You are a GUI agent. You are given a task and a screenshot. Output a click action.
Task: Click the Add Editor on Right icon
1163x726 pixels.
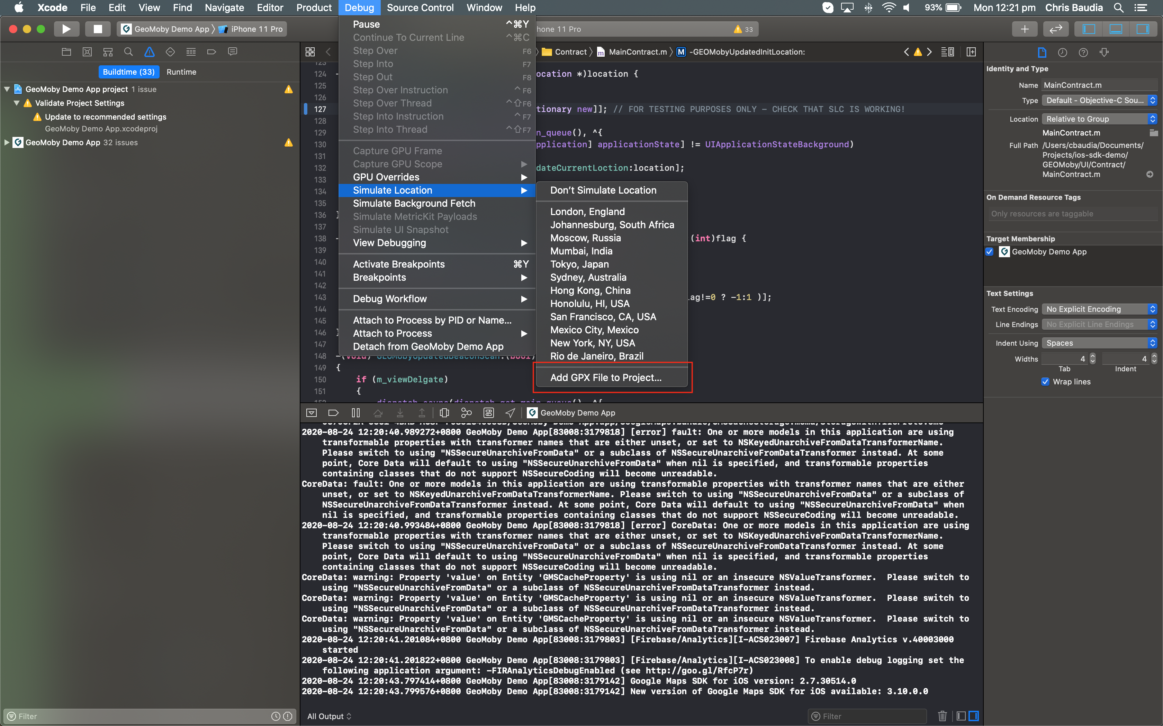pos(971,52)
